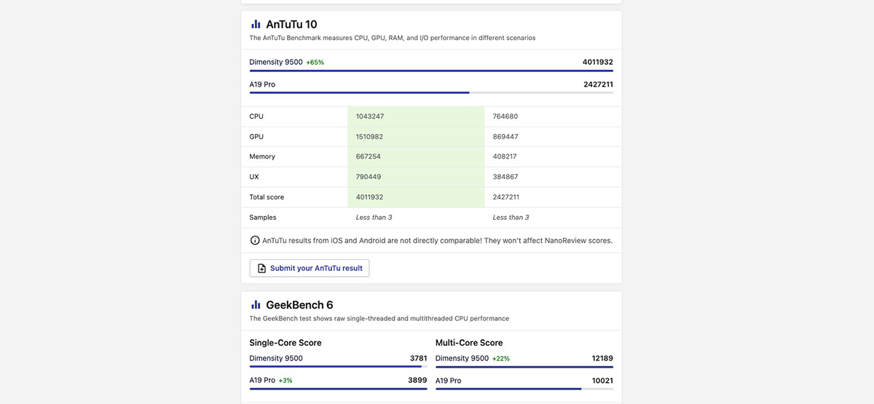
Task: Click the A19 Pro AnTuTu score bar
Action: point(431,92)
